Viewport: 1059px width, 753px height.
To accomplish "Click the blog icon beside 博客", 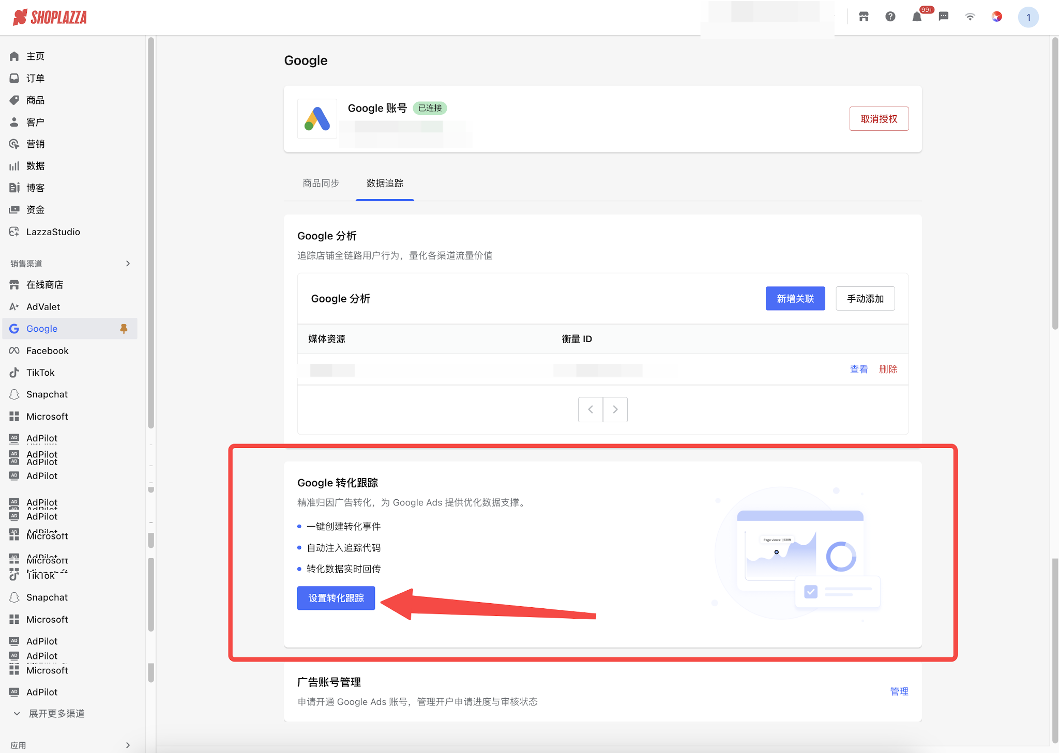I will coord(14,188).
